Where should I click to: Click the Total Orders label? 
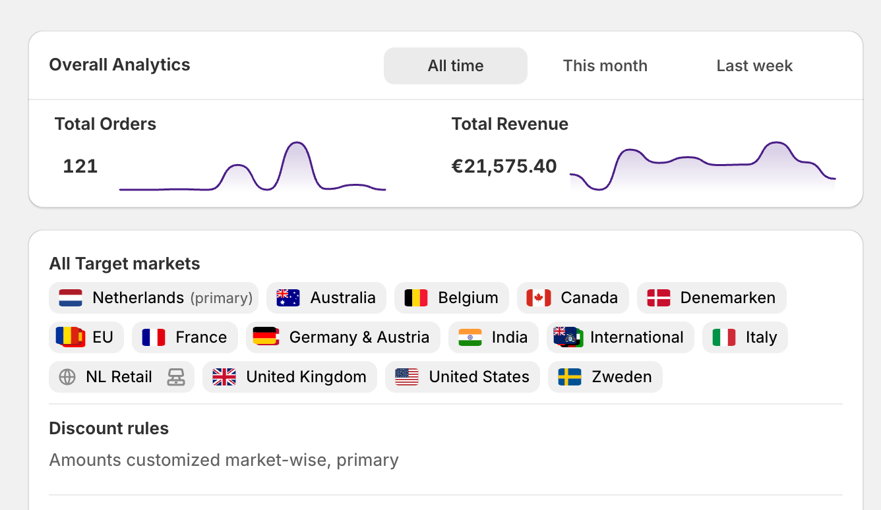pyautogui.click(x=106, y=124)
